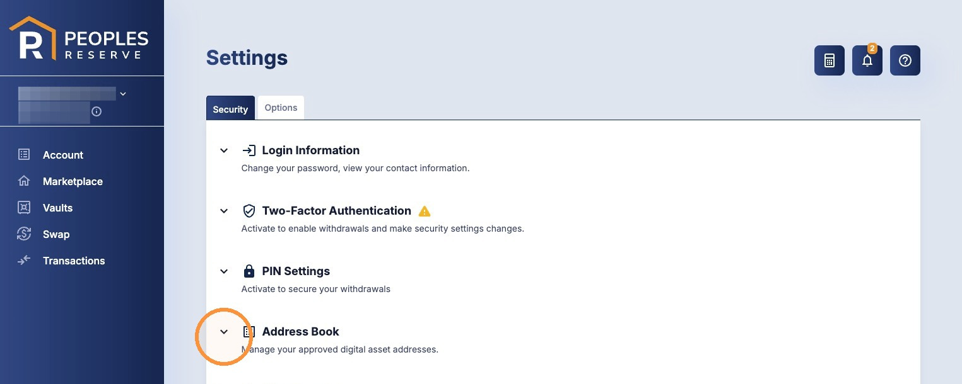Expand the Login Information section
The height and width of the screenshot is (384, 962).
point(224,150)
